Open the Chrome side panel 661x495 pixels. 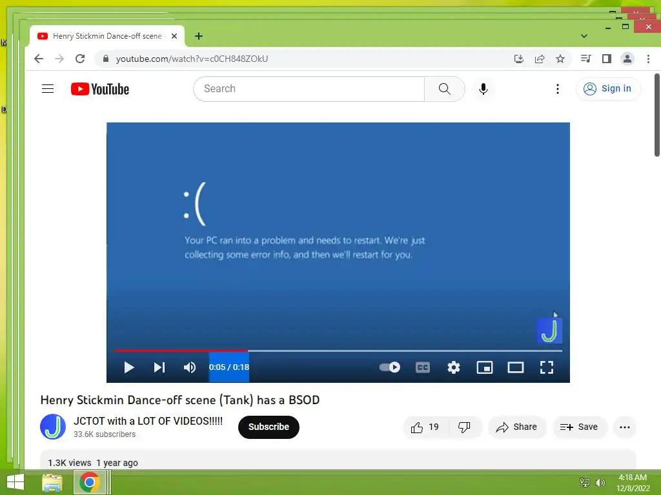click(x=607, y=59)
